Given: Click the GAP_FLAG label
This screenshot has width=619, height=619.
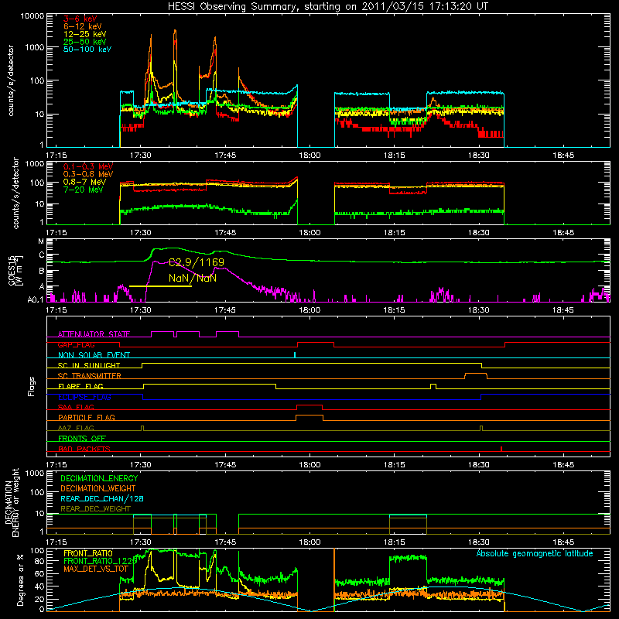Looking at the screenshot, I should tap(76, 344).
